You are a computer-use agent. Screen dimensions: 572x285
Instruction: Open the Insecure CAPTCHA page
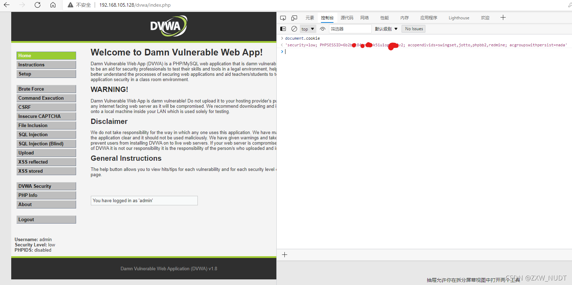coord(46,116)
